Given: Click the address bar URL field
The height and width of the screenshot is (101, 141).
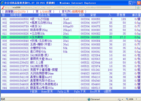Looking at the screenshot, I should (x=70, y=7).
